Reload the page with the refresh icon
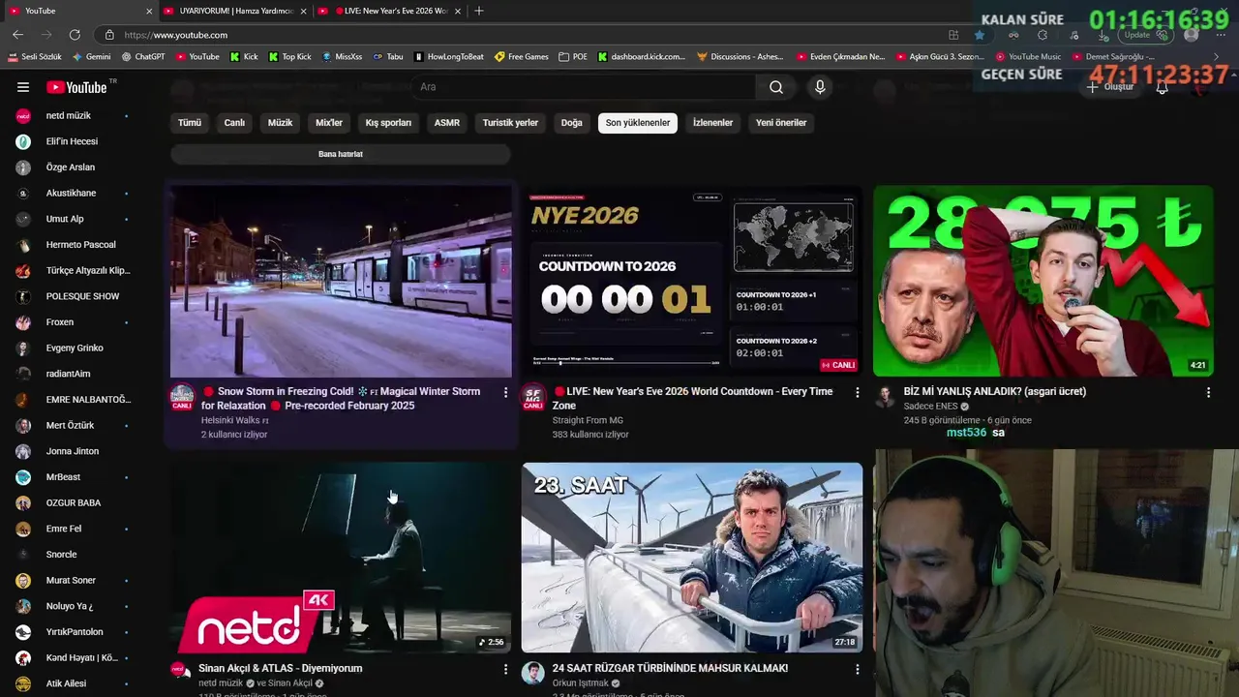The width and height of the screenshot is (1239, 697). coord(75,35)
